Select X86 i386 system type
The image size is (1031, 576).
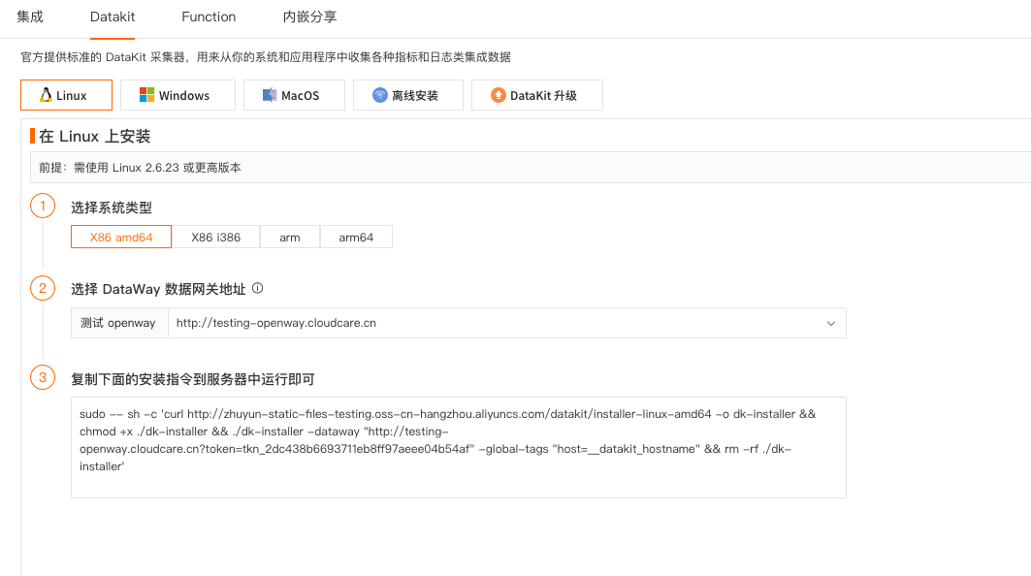coord(215,237)
